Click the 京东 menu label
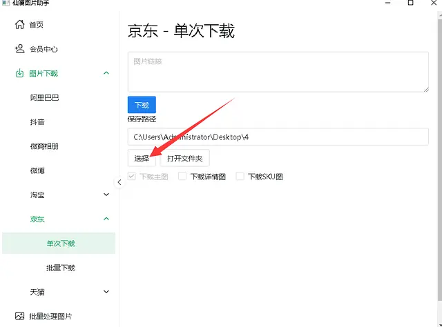Image resolution: width=442 pixels, height=327 pixels. pos(37,219)
